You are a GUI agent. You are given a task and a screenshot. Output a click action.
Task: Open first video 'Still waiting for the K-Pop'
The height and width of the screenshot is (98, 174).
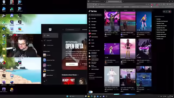click(x=112, y=22)
